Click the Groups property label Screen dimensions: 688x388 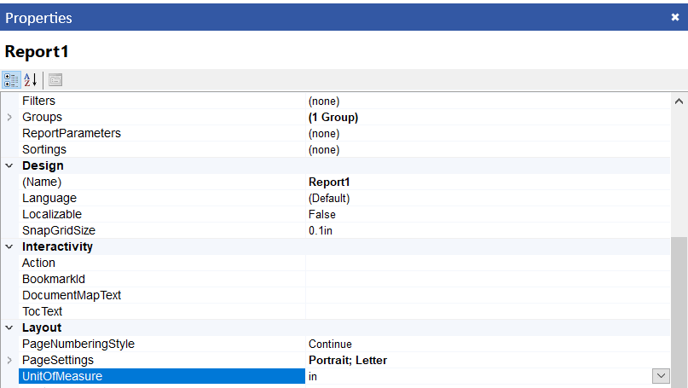tap(42, 117)
